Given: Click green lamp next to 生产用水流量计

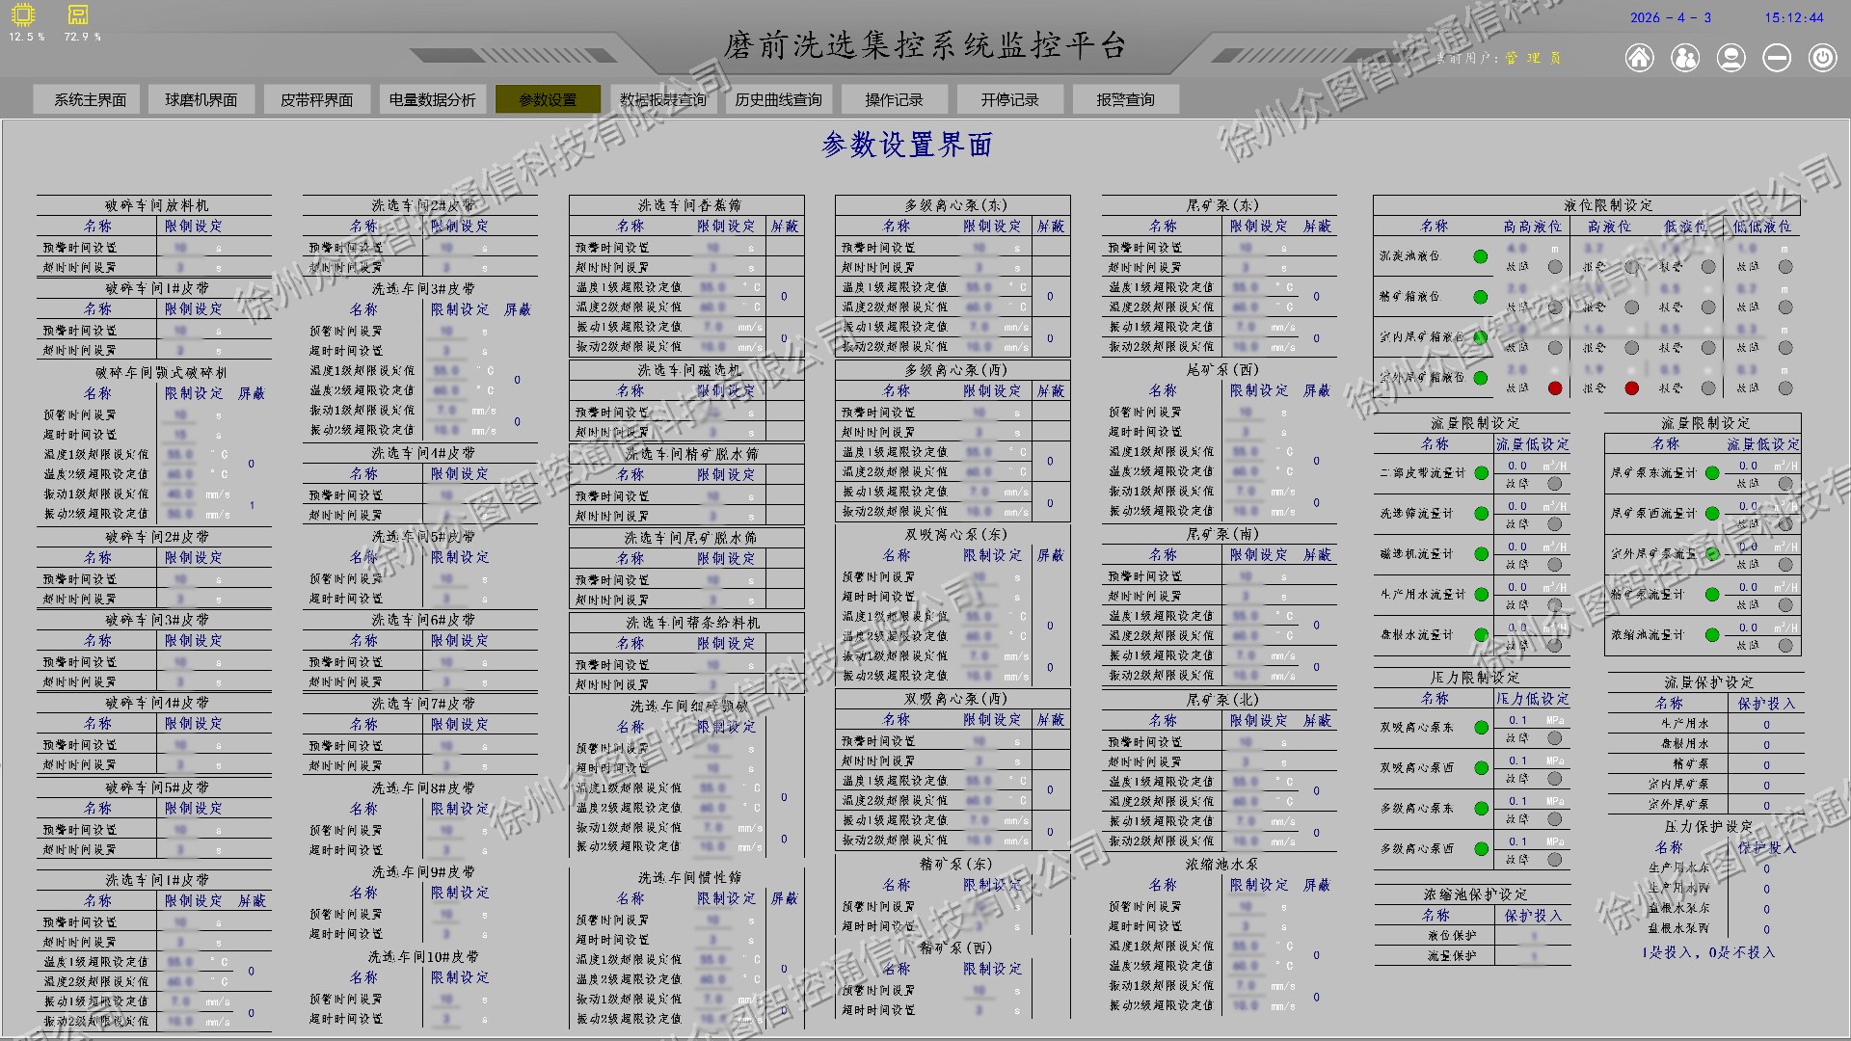Looking at the screenshot, I should [1481, 595].
